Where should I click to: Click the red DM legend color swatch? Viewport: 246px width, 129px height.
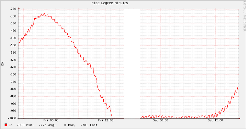click(6, 125)
